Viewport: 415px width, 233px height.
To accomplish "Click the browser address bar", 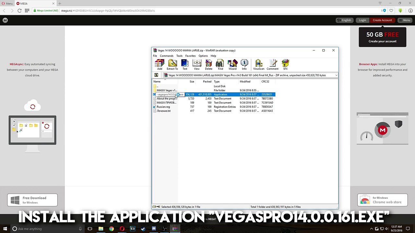I will click(207, 11).
